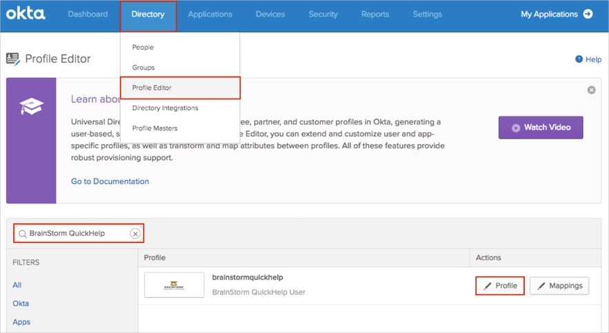Open Directory Integrations menu item
This screenshot has width=609, height=333.
tap(165, 108)
